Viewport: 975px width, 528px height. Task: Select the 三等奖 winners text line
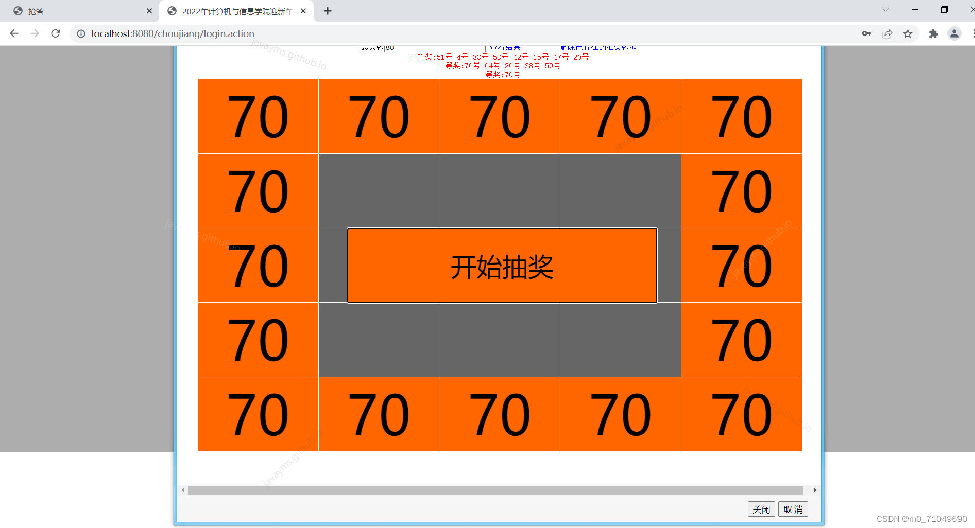click(499, 57)
